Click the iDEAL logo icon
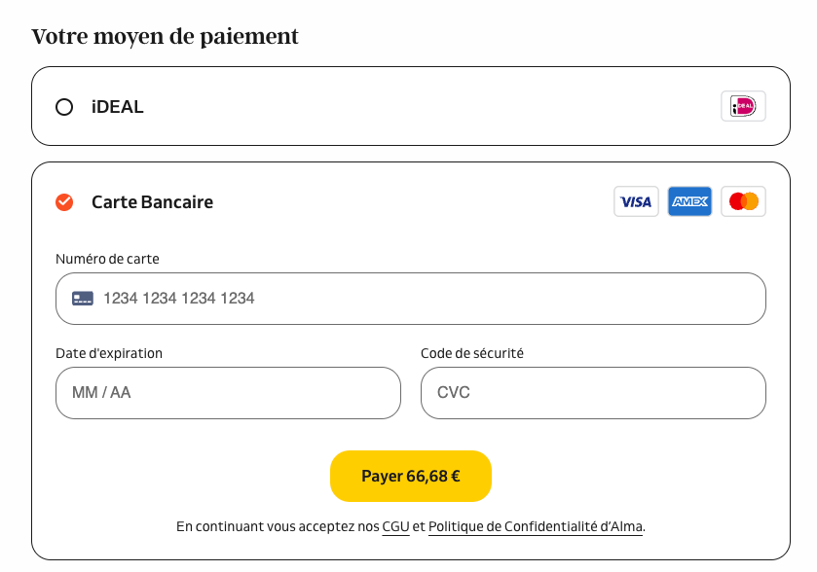The height and width of the screenshot is (572, 817). [x=743, y=106]
